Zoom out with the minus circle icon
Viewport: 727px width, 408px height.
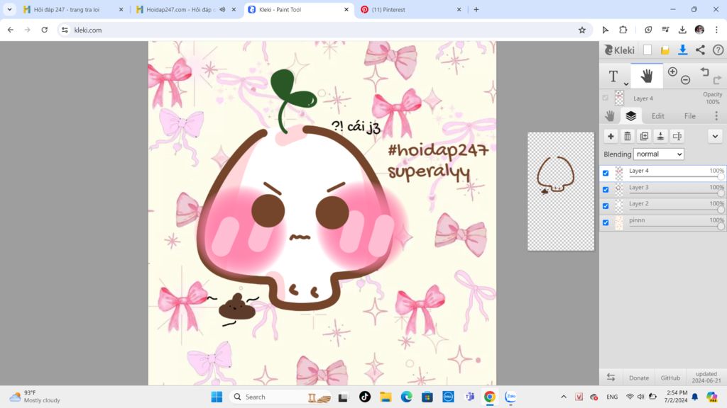pos(685,81)
